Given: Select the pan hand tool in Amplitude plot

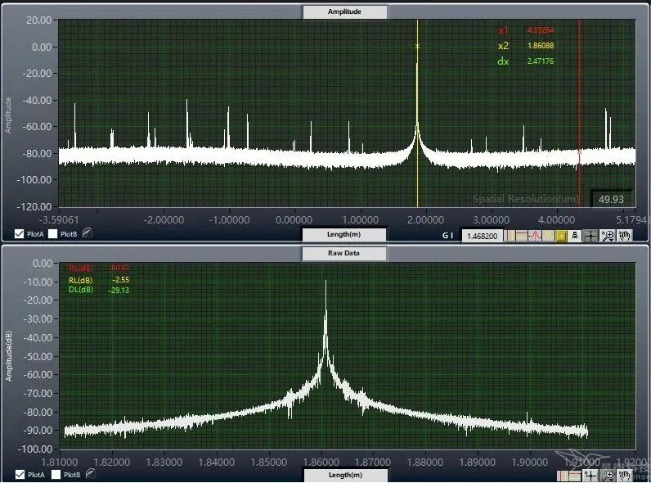Looking at the screenshot, I should tap(626, 236).
